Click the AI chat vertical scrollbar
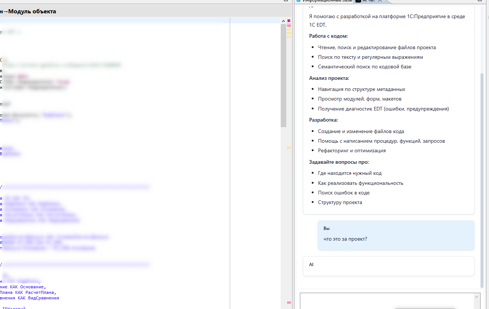The image size is (489, 309). click(482, 180)
